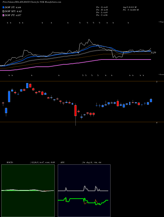Click the 'Pre C: 4.56' close value
The width and height of the screenshot is (164, 217).
tap(102, 15)
